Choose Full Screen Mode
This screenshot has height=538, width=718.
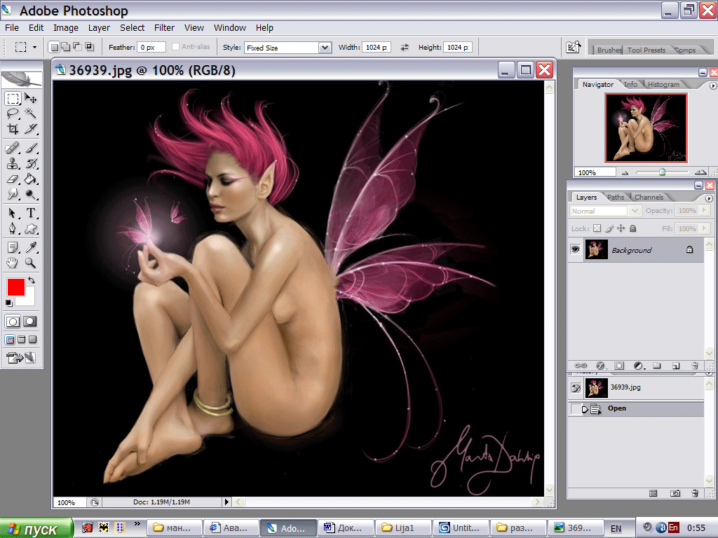[x=32, y=340]
